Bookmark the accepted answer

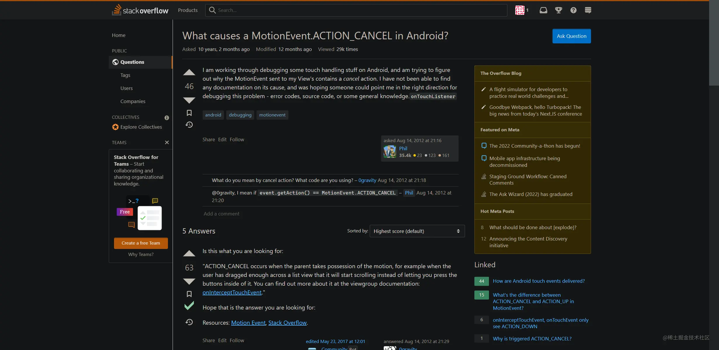click(189, 294)
